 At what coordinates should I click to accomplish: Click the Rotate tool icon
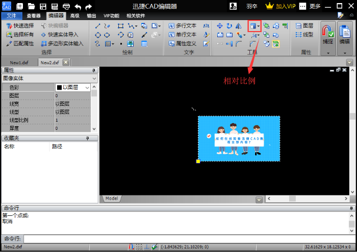(x=229, y=26)
